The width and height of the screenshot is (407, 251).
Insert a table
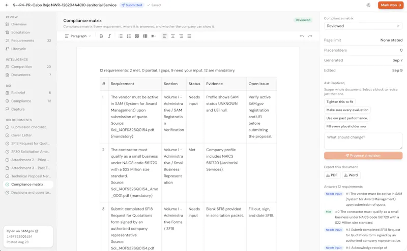[146, 36]
